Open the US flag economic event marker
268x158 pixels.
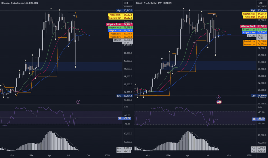219,102
